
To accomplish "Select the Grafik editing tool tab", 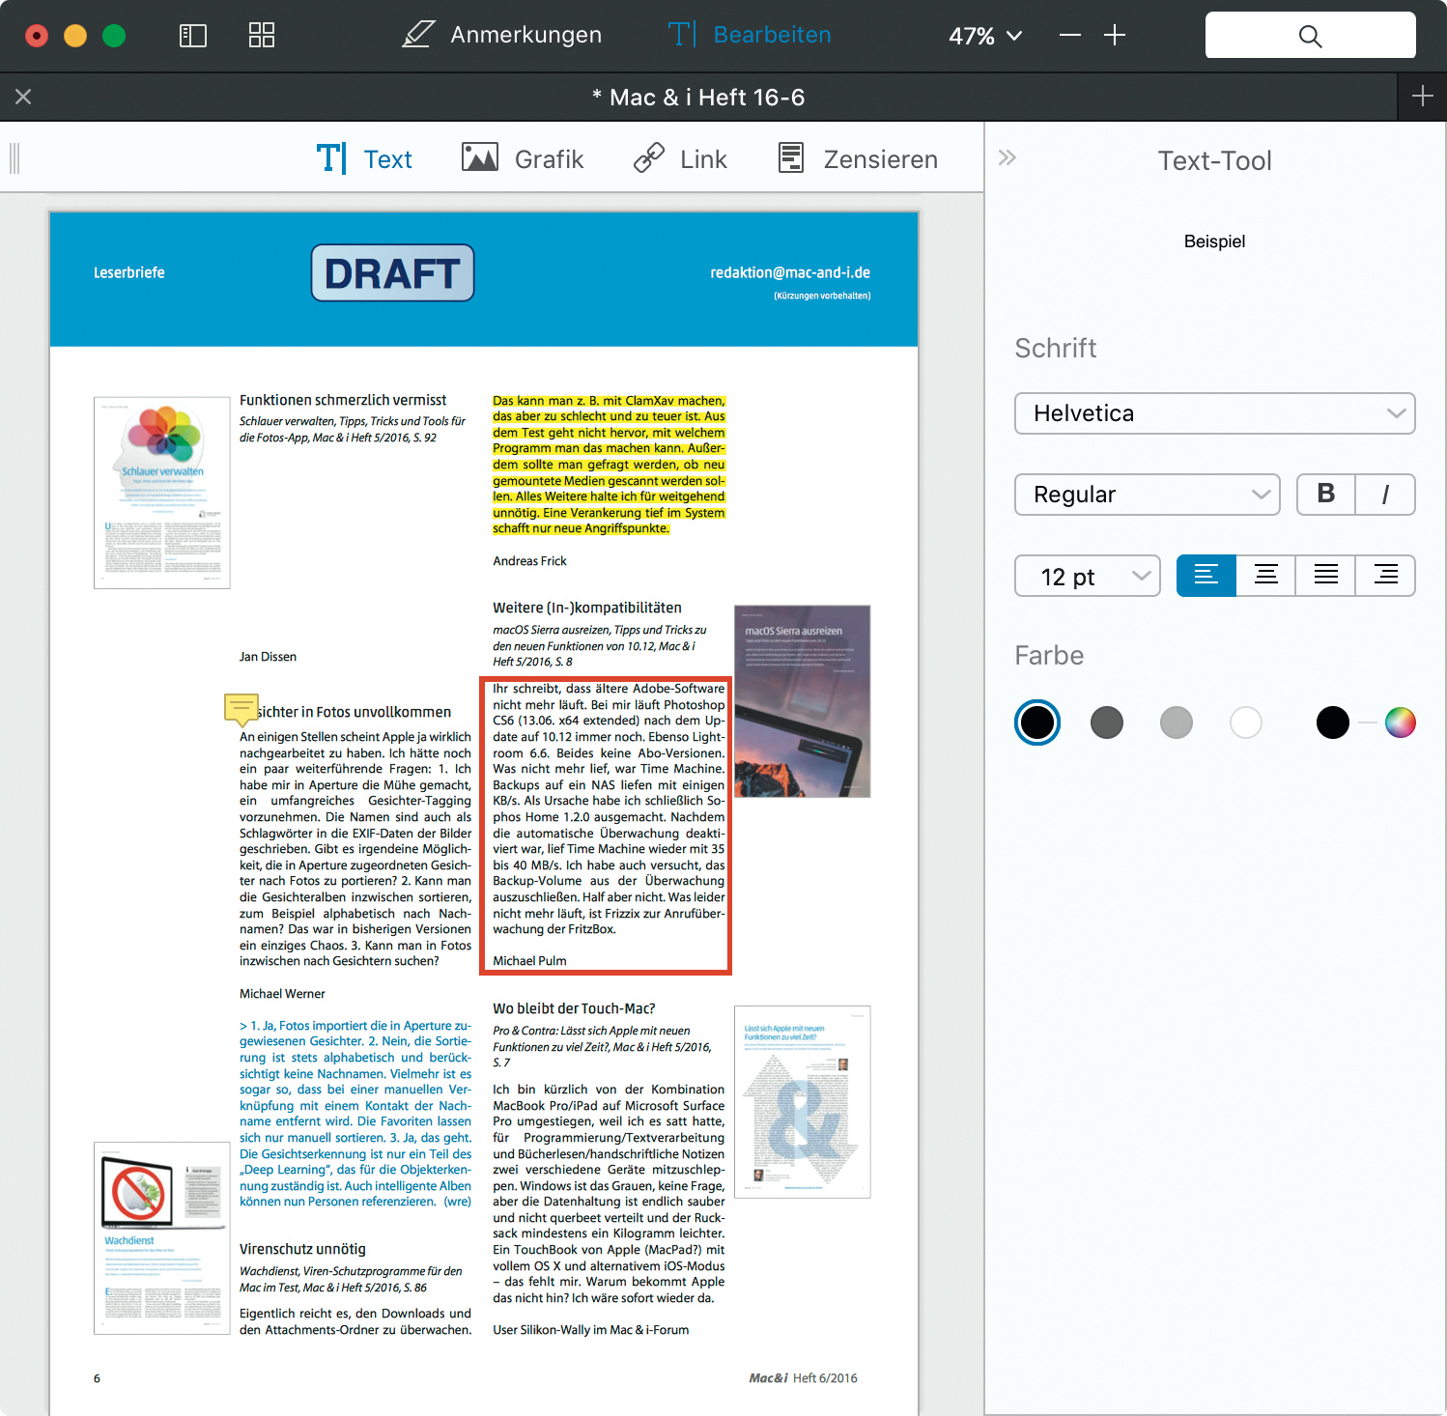I will pos(523,158).
